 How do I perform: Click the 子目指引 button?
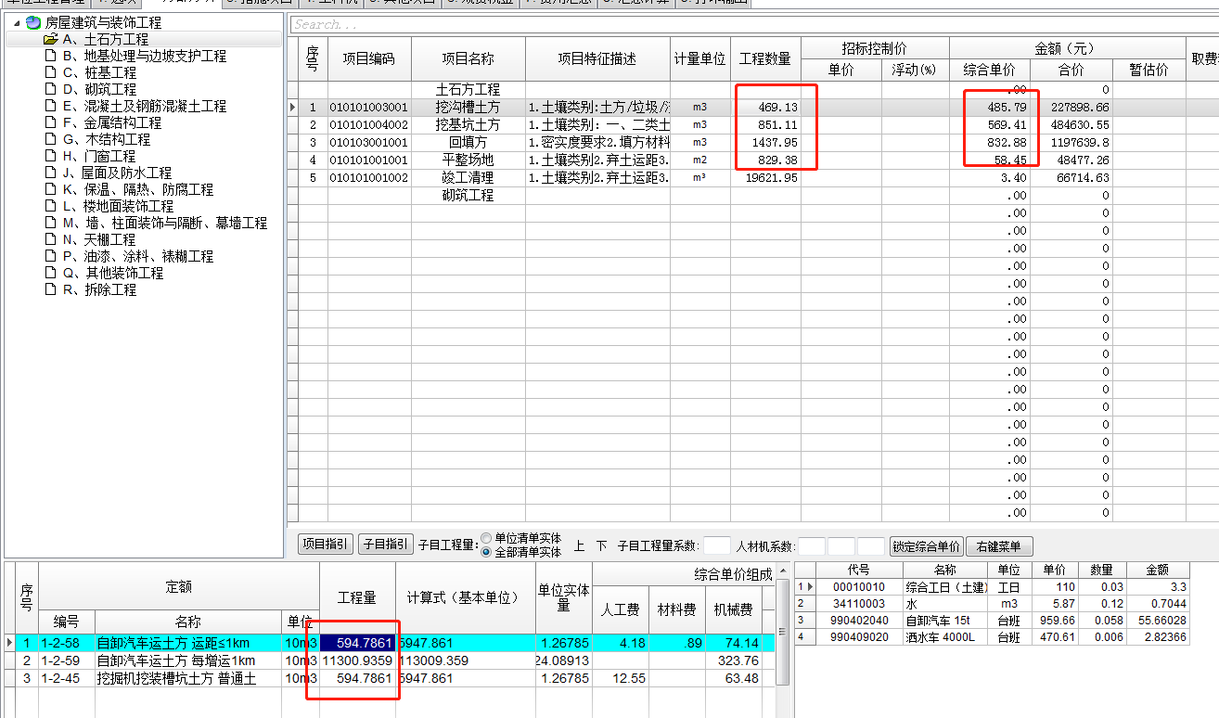[x=386, y=545]
